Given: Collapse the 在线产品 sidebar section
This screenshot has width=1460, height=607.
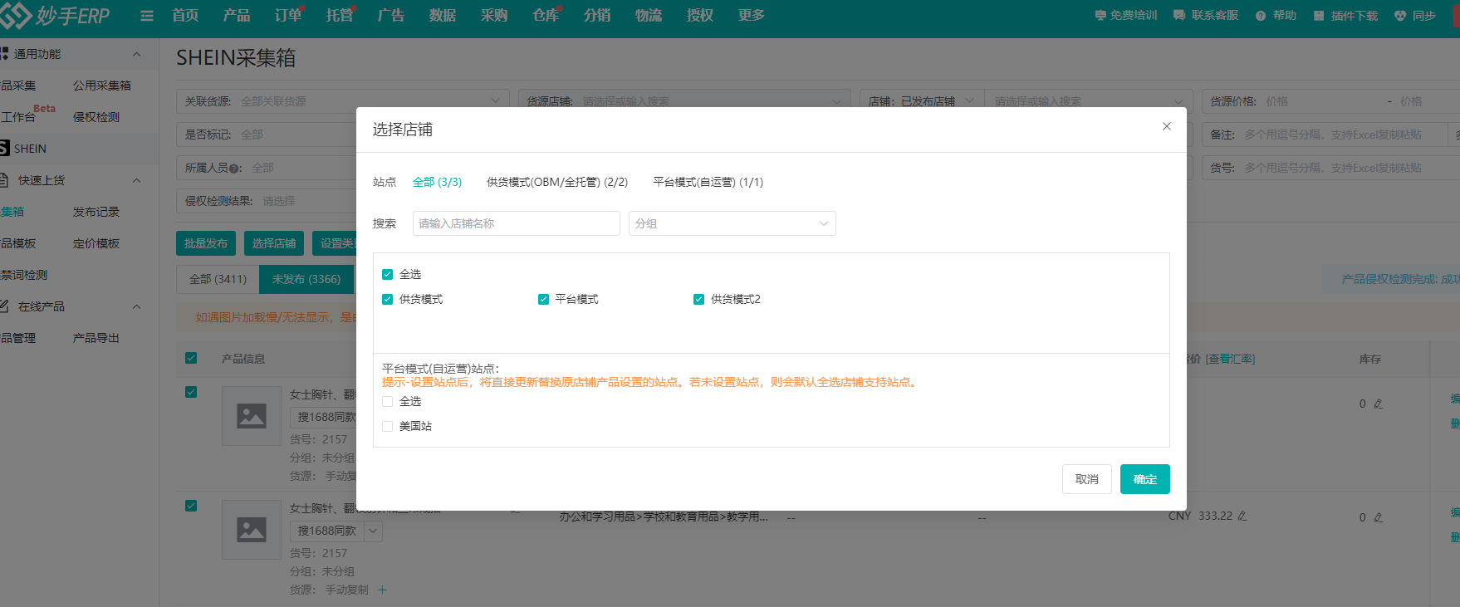Looking at the screenshot, I should click(x=136, y=307).
